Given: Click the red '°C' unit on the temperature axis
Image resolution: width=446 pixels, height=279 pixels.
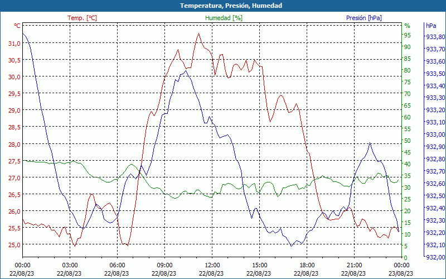Looking at the screenshot, I should [17, 26].
